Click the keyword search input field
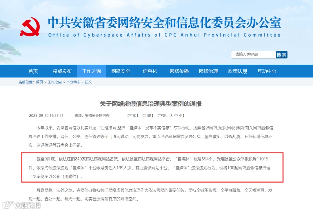The height and width of the screenshot is (211, 313). [253, 54]
